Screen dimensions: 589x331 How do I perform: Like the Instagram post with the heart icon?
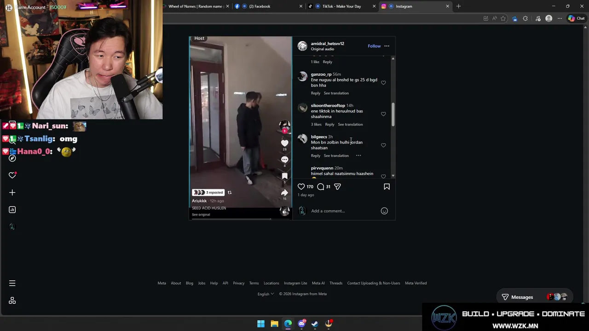(301, 187)
